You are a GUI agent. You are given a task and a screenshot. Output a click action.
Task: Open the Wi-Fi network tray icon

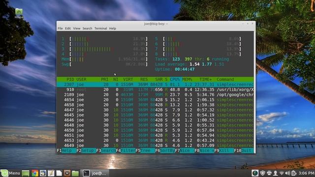click(282, 173)
